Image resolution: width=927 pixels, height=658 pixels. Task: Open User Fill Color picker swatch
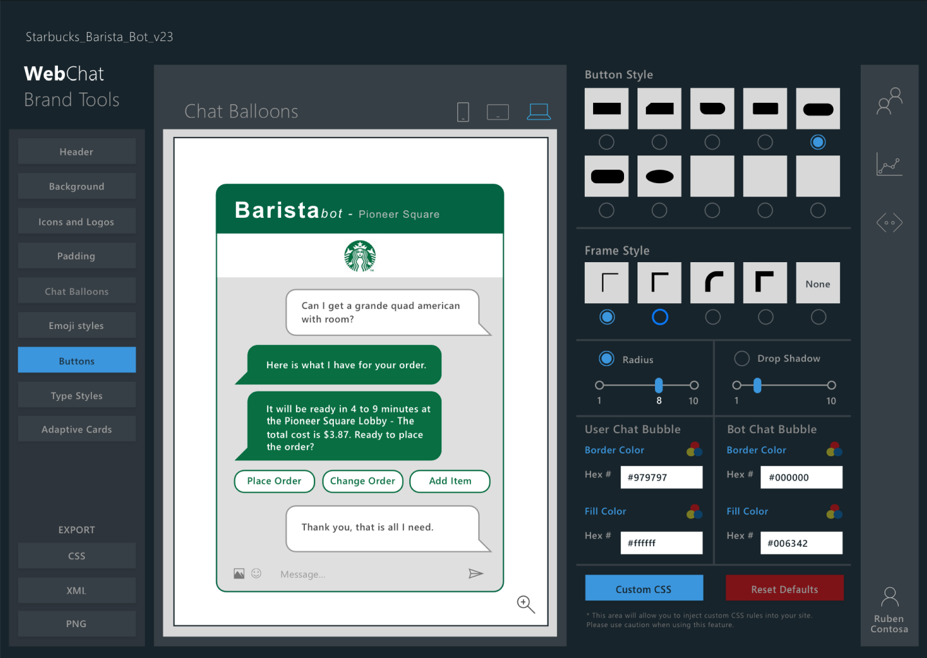coord(694,511)
